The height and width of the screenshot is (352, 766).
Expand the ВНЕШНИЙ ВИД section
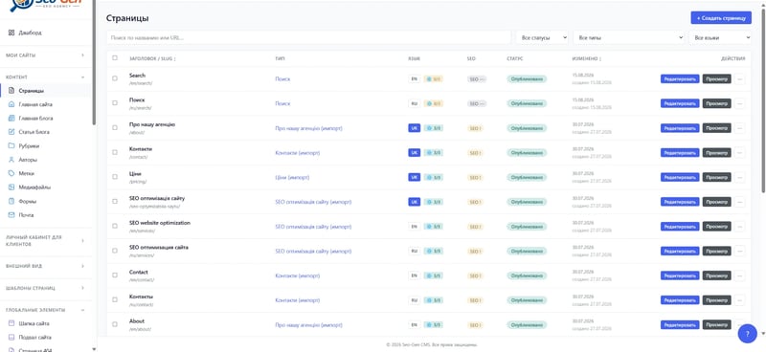tap(45, 266)
